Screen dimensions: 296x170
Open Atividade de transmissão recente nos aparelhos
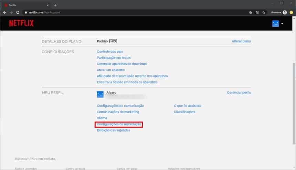point(132,76)
